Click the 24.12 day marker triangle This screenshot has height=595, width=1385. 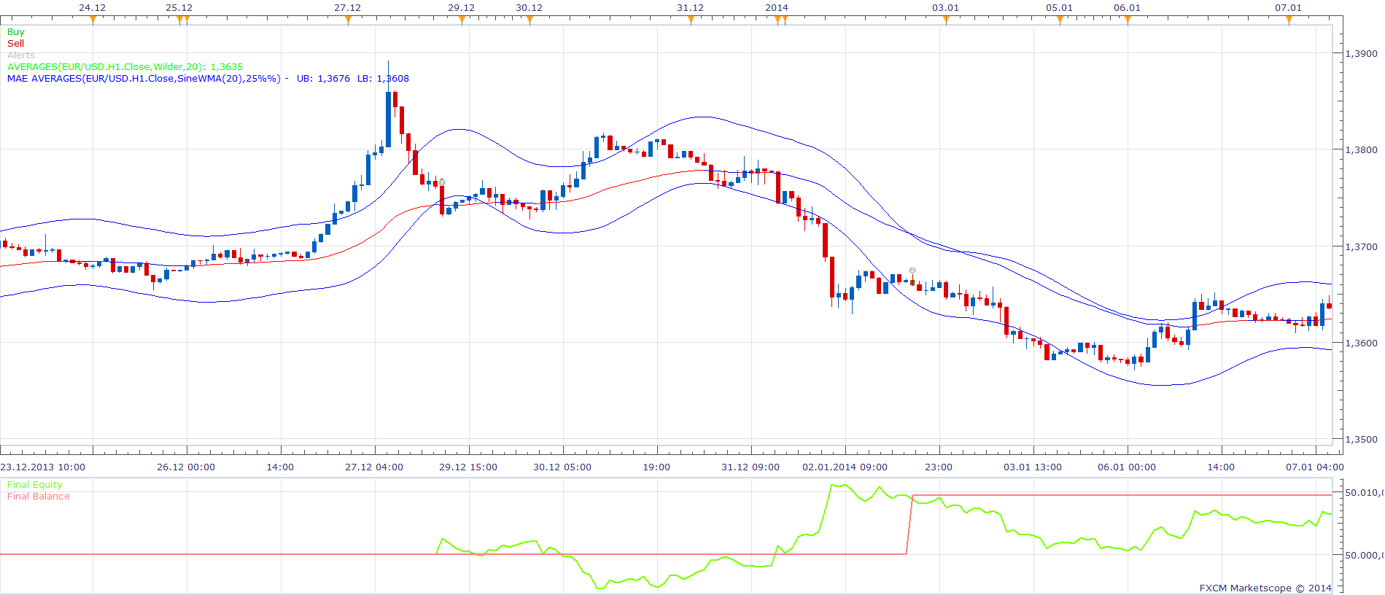coord(93,20)
